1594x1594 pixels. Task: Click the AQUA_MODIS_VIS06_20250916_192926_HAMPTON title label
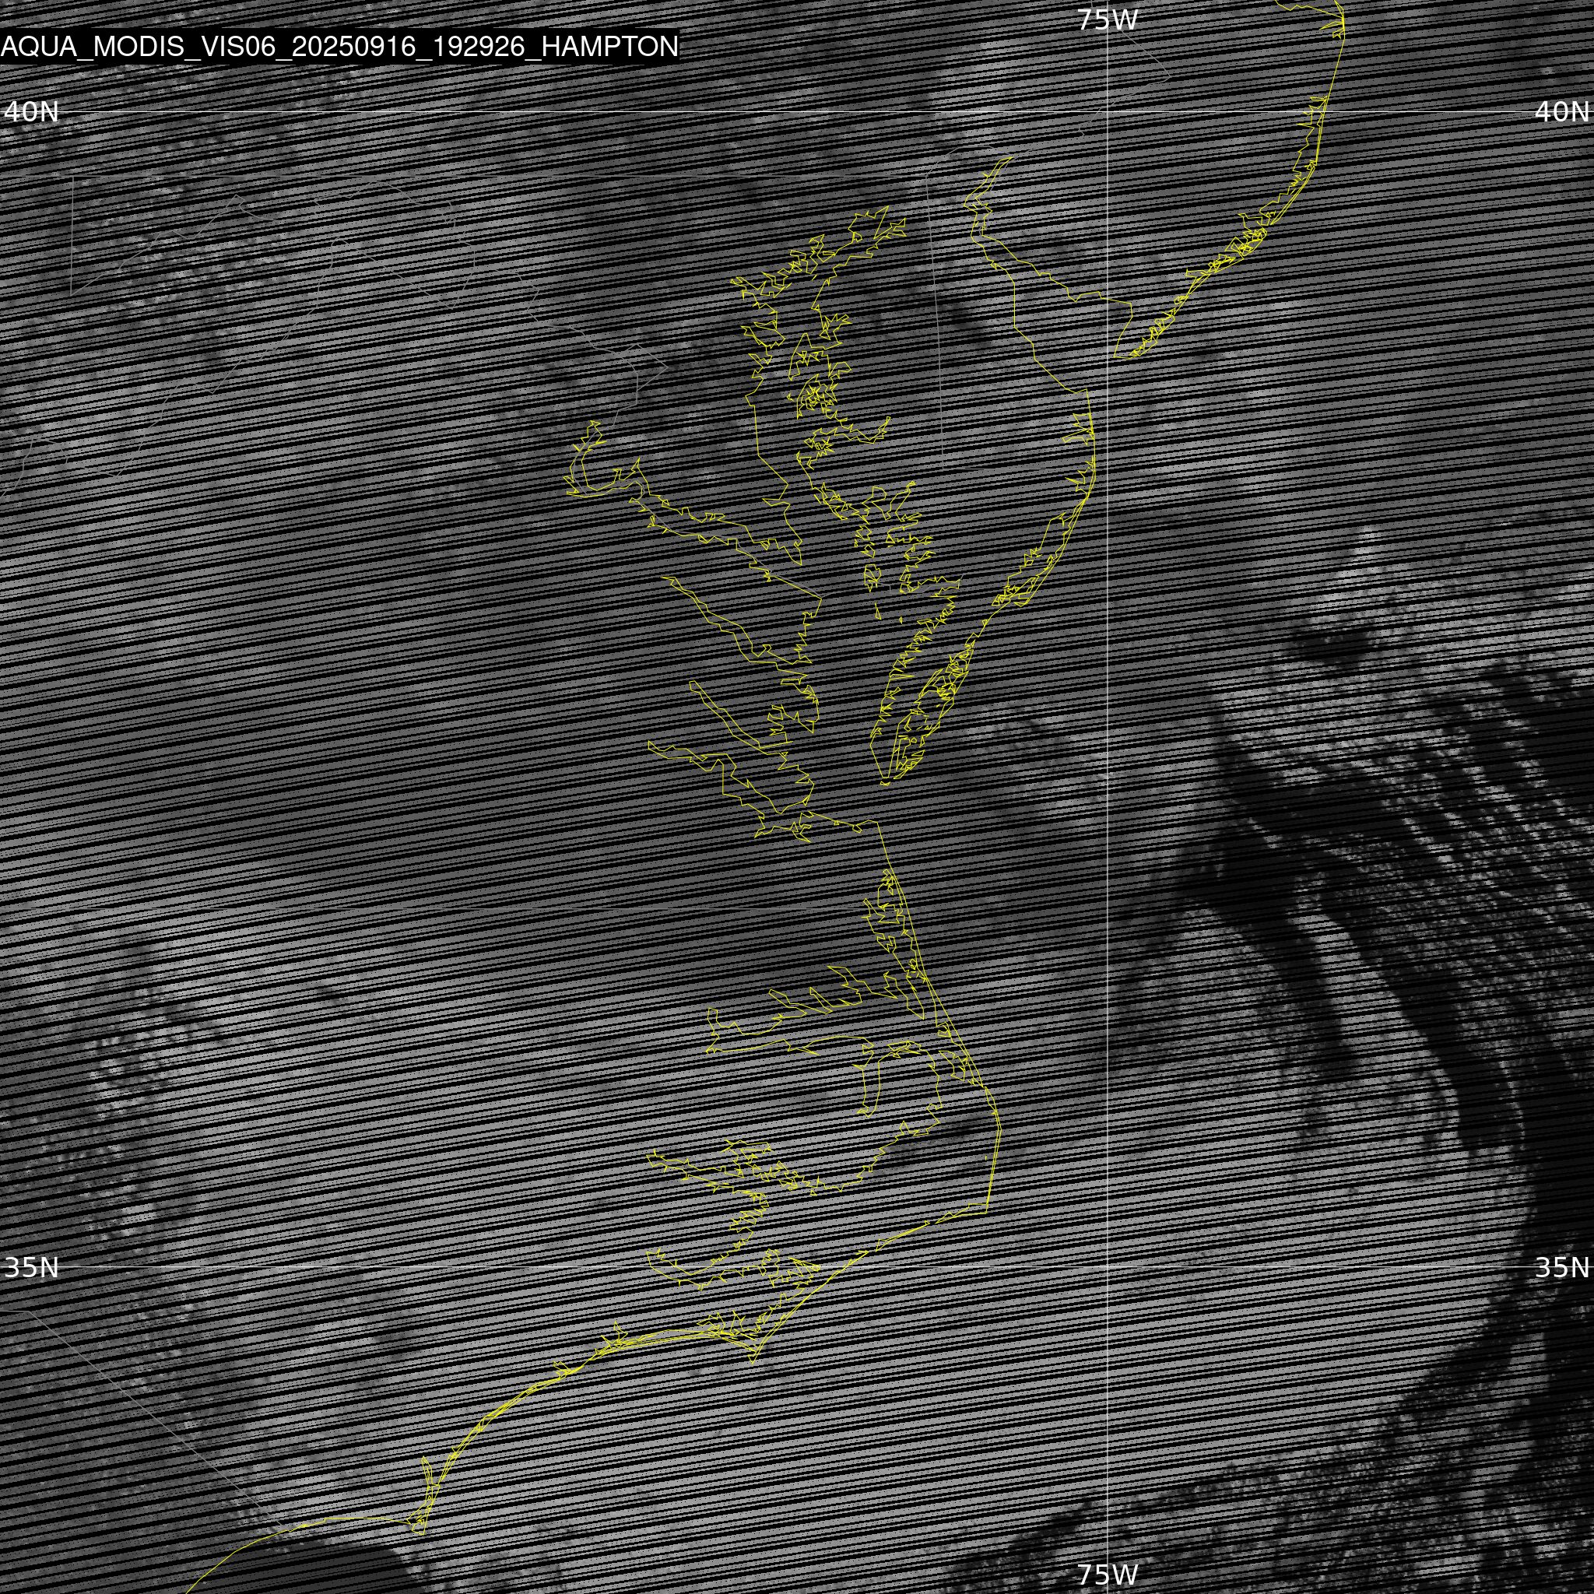(x=339, y=46)
